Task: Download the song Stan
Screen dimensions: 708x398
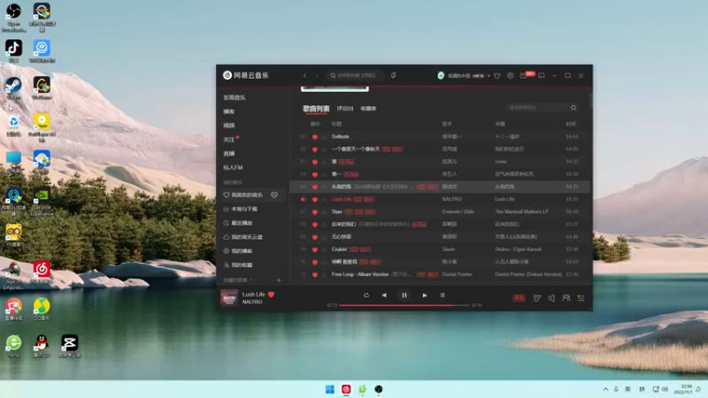Action: point(324,211)
